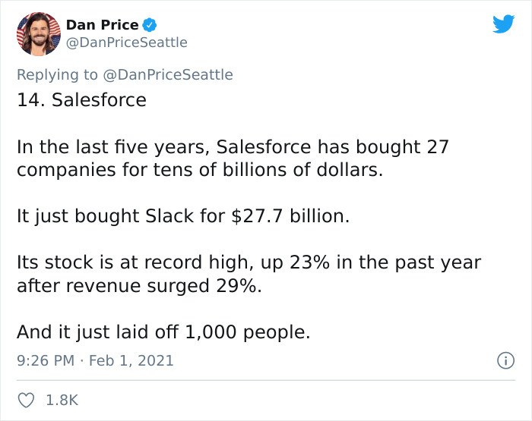Click the 1.8K like count
The height and width of the screenshot is (421, 532).
[63, 399]
